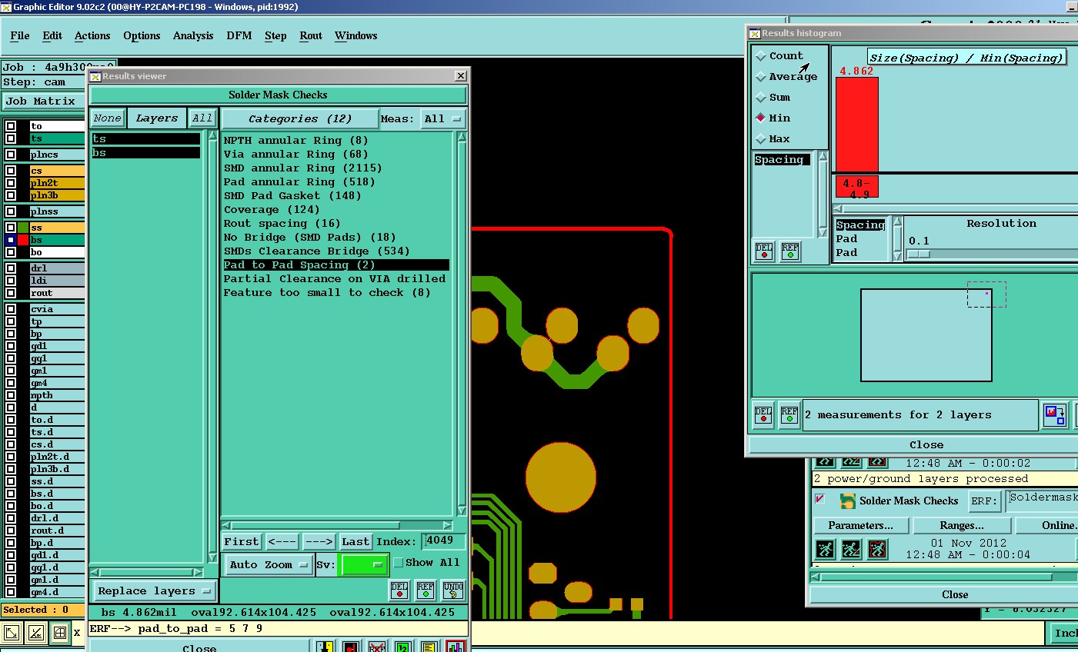The height and width of the screenshot is (652, 1078).
Task: Click the yellow-and-black icon right of Close
Action: pos(325,647)
